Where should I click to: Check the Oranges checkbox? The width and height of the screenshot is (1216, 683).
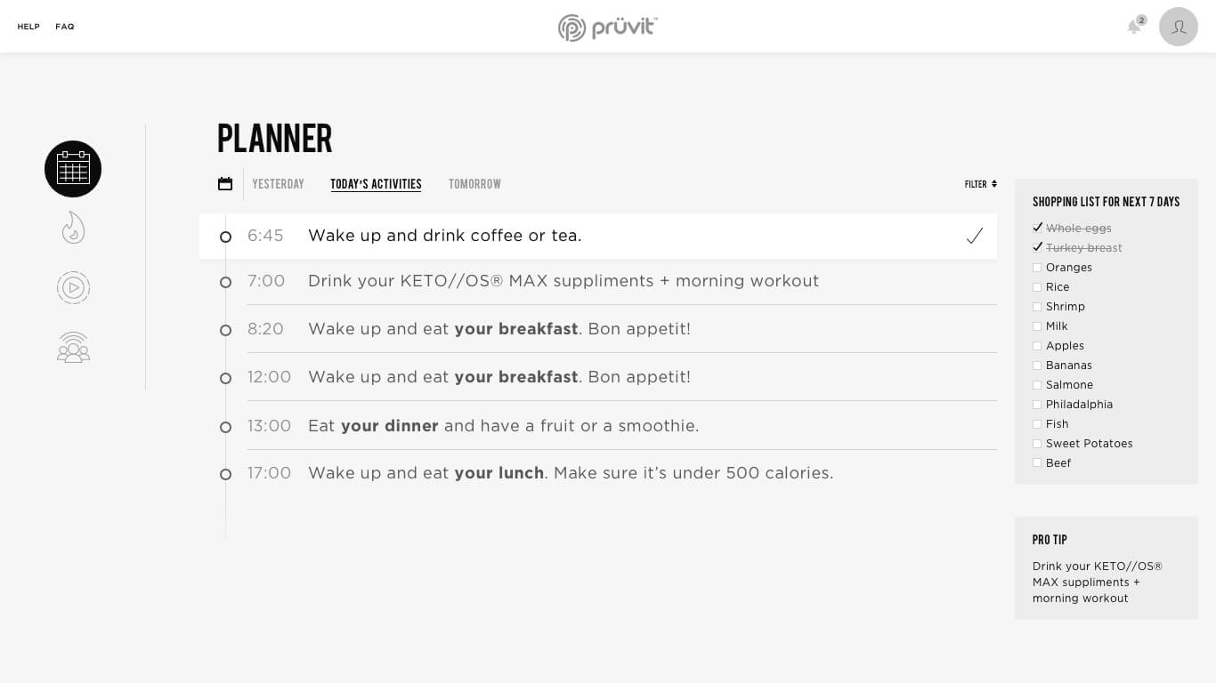tap(1037, 268)
